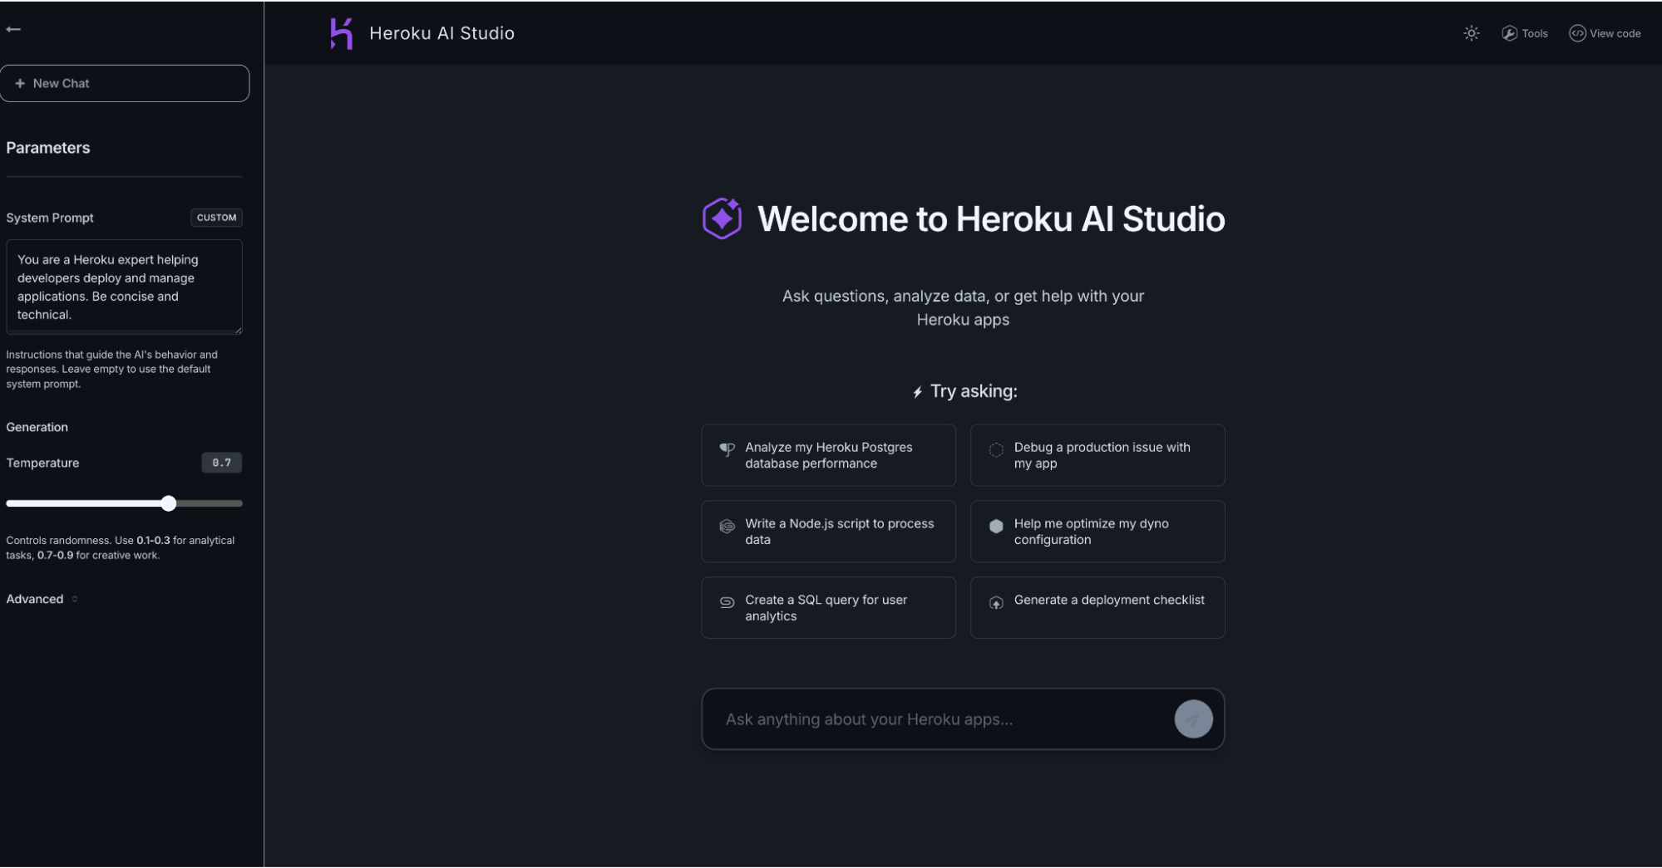1662x868 pixels.
Task: Click the dashed-circle icon on debug suggestion
Action: (996, 449)
